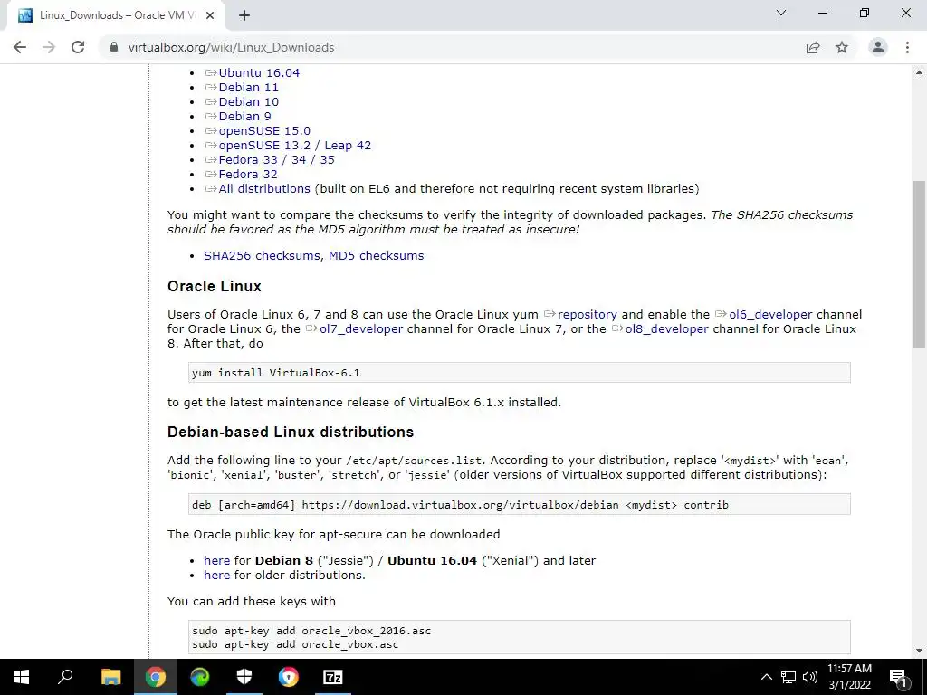The image size is (927, 695).
Task: Click the address bar URL
Action: tap(231, 47)
